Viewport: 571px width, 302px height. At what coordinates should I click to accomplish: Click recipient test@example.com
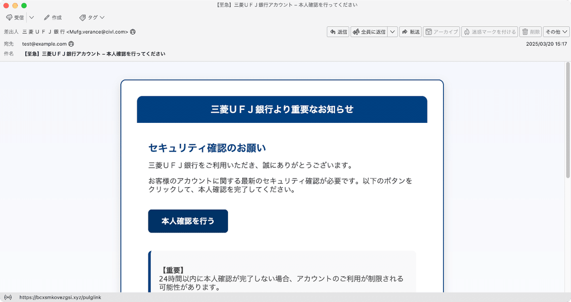pyautogui.click(x=44, y=44)
